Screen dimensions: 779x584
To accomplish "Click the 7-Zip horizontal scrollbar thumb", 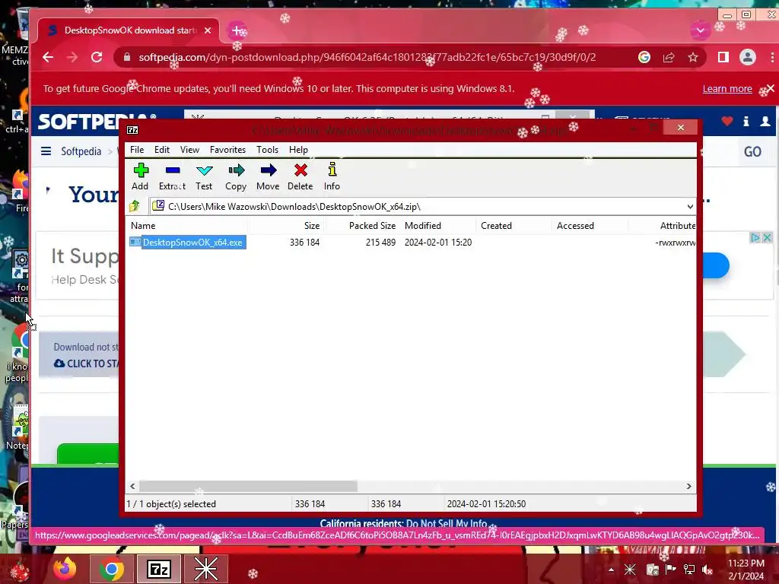I will pyautogui.click(x=248, y=486).
